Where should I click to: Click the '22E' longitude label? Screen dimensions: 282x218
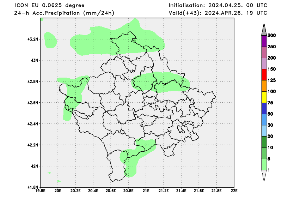point(234,190)
